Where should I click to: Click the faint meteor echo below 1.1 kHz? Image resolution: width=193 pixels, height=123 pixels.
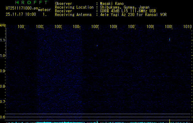[97, 46]
